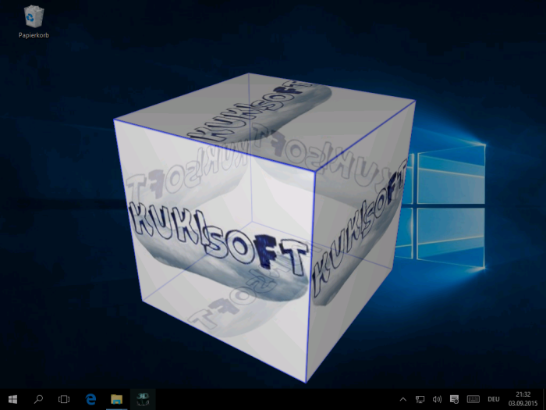Open taskbar search magnifier

click(38, 399)
